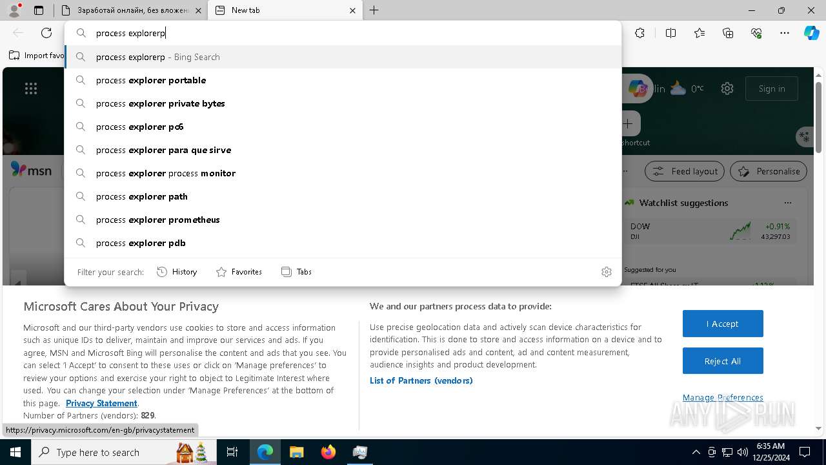This screenshot has height=465, width=826.
Task: Click the Add shortcut plus tile
Action: (x=628, y=123)
